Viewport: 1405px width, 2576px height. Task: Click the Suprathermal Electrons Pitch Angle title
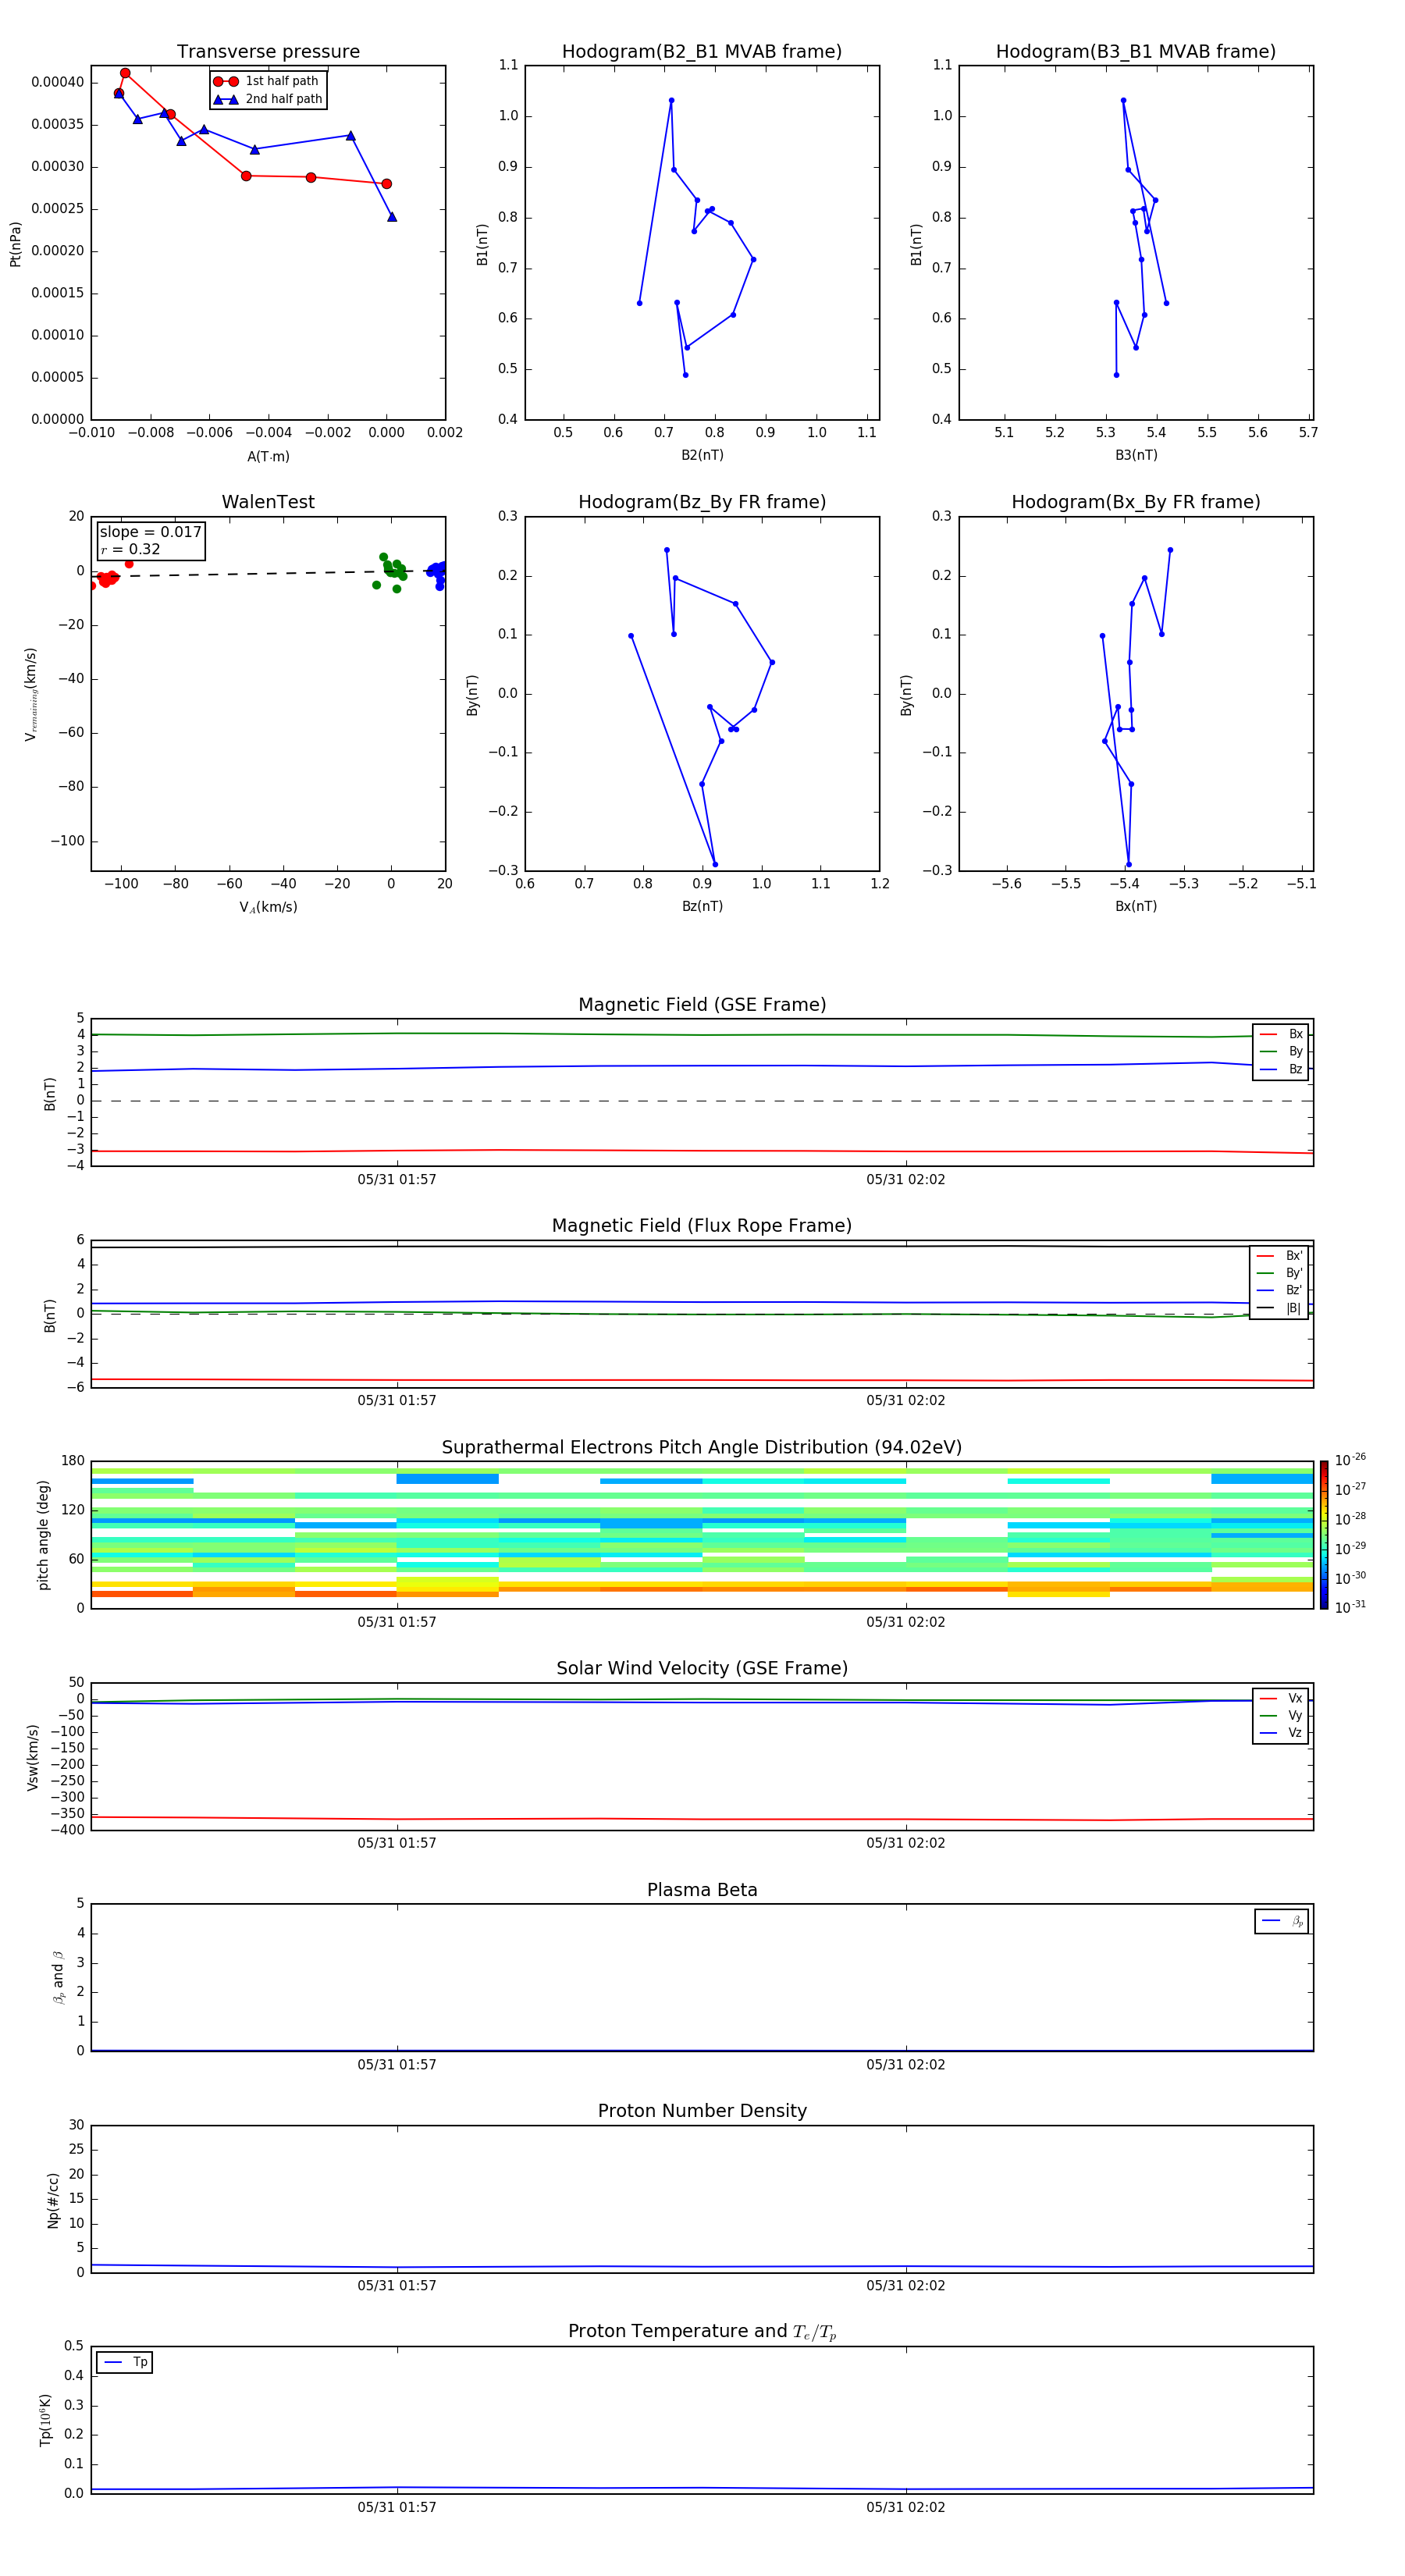point(702,1448)
